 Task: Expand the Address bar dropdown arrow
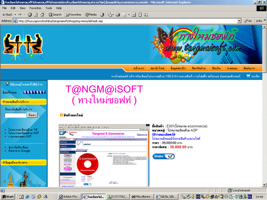(x=239, y=21)
